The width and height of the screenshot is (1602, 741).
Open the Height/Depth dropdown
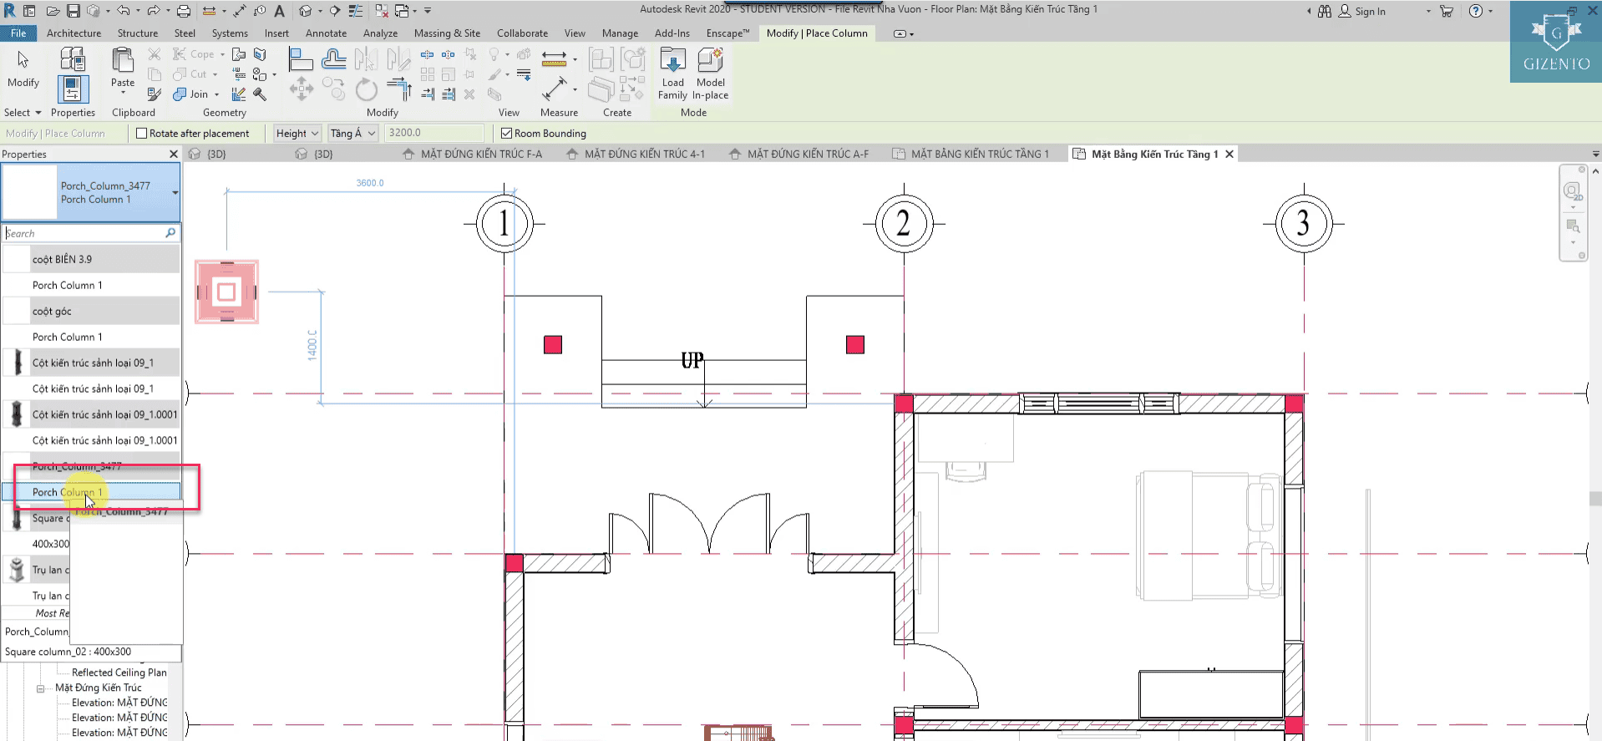[297, 133]
